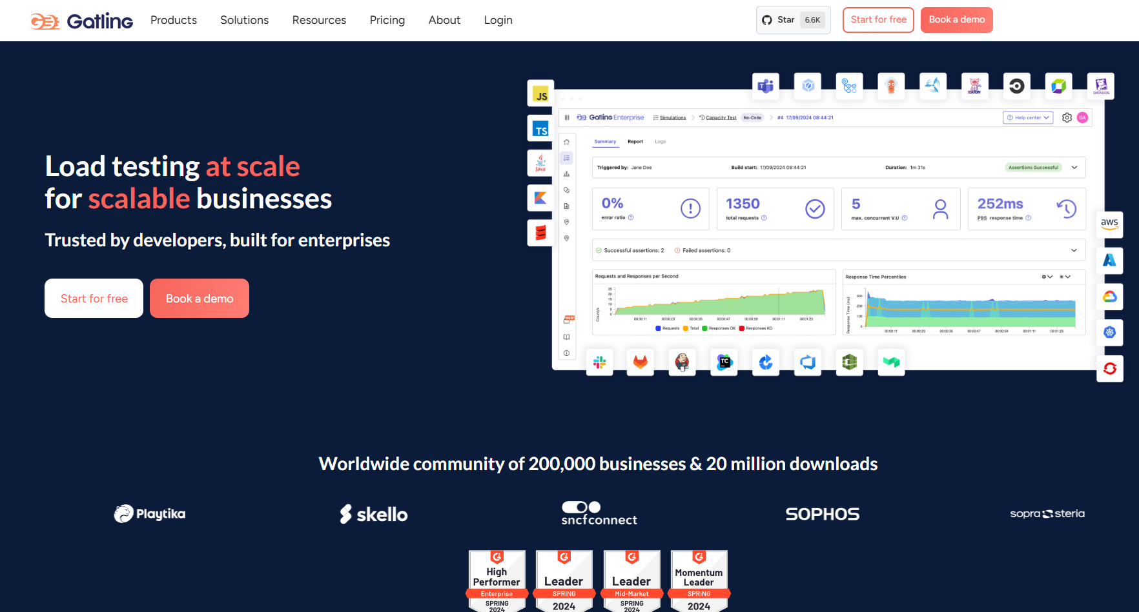Click the Google Cloud icon
1139x612 pixels.
coord(1110,297)
